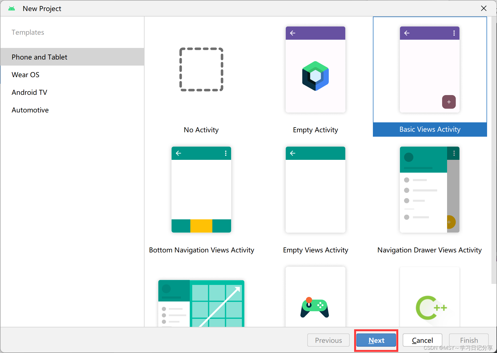Screen dimensions: 497x353
Task: Click the Next button
Action: [376, 340]
